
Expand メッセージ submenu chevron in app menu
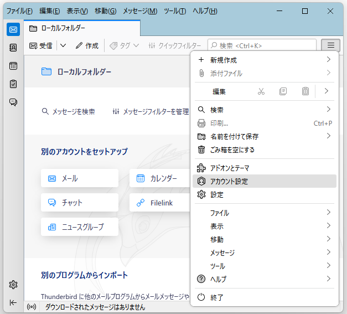click(x=328, y=252)
